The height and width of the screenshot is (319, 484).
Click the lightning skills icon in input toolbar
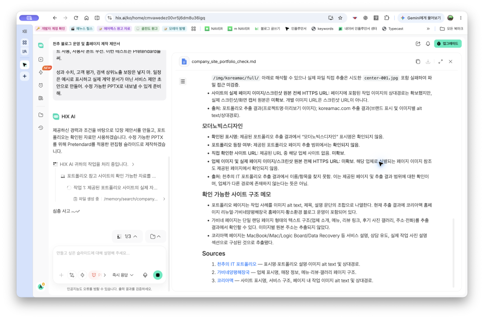pos(82,275)
